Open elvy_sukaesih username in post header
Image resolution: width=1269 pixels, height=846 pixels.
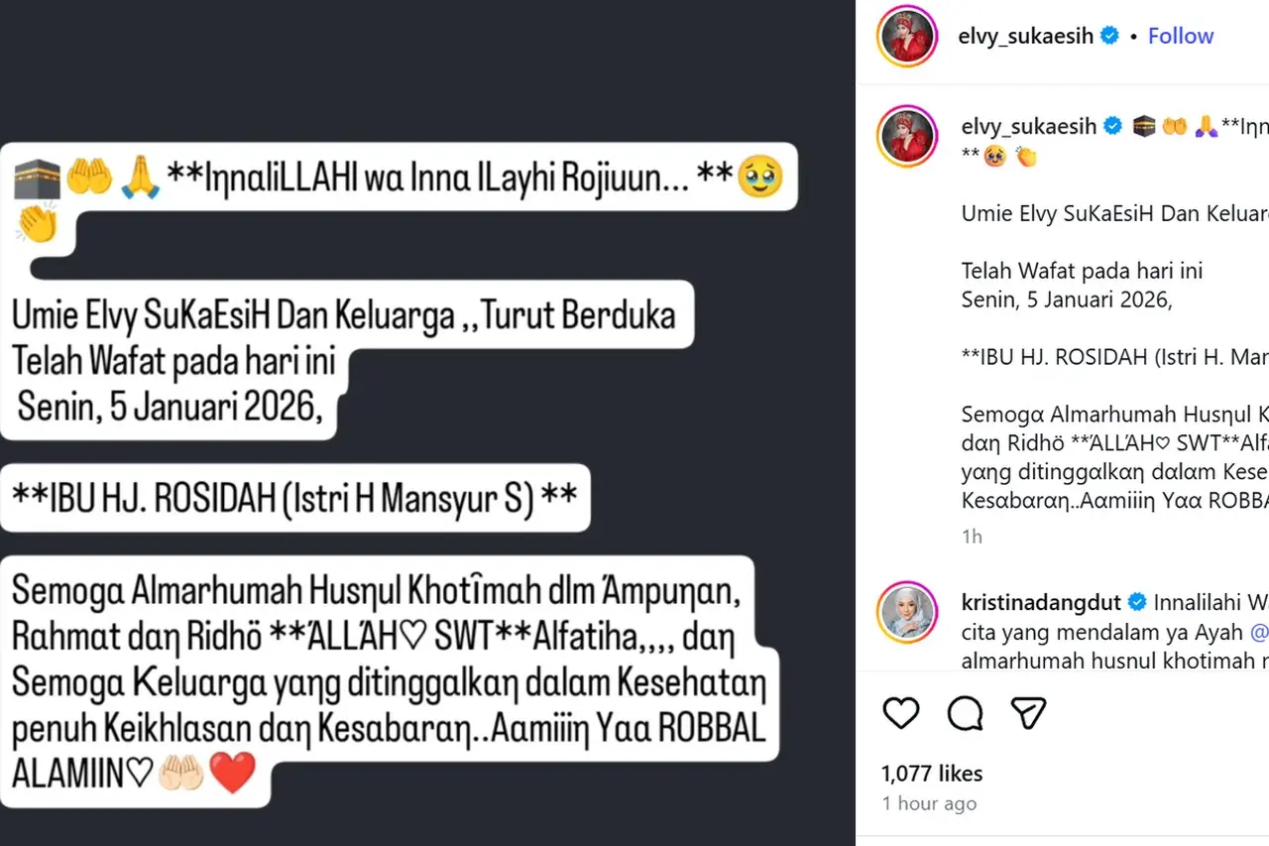click(1026, 36)
